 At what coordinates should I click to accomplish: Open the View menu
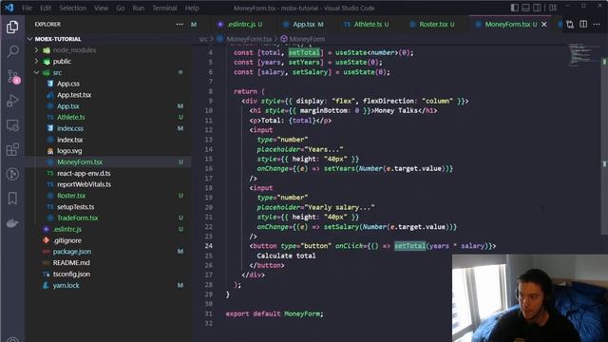(x=101, y=8)
